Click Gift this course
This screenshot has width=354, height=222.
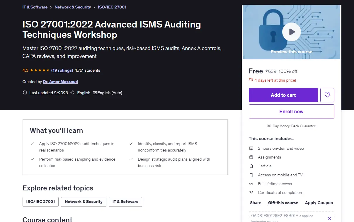tap(283, 203)
